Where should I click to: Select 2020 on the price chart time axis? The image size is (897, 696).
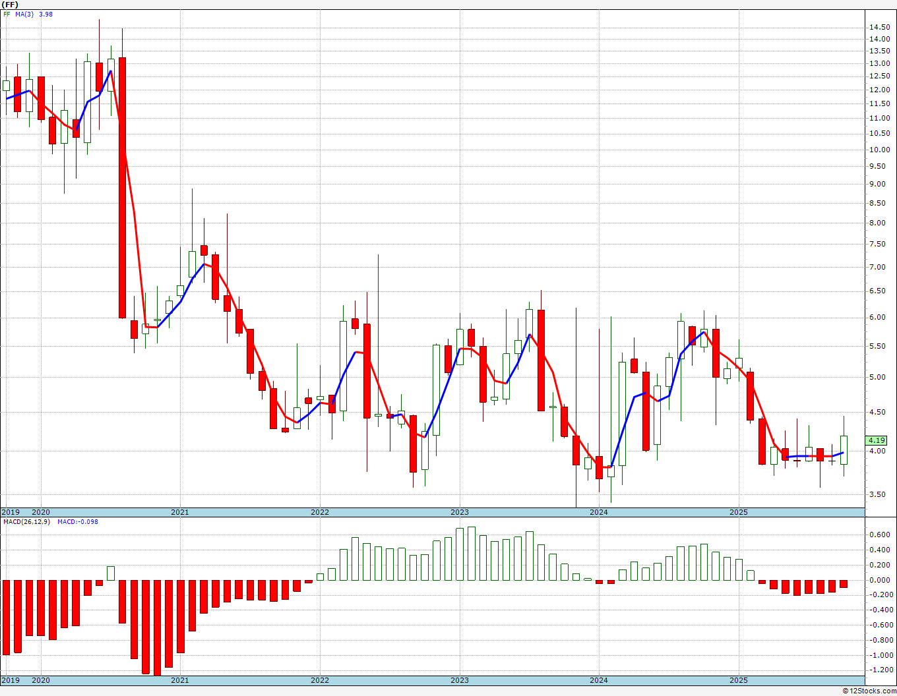click(41, 512)
